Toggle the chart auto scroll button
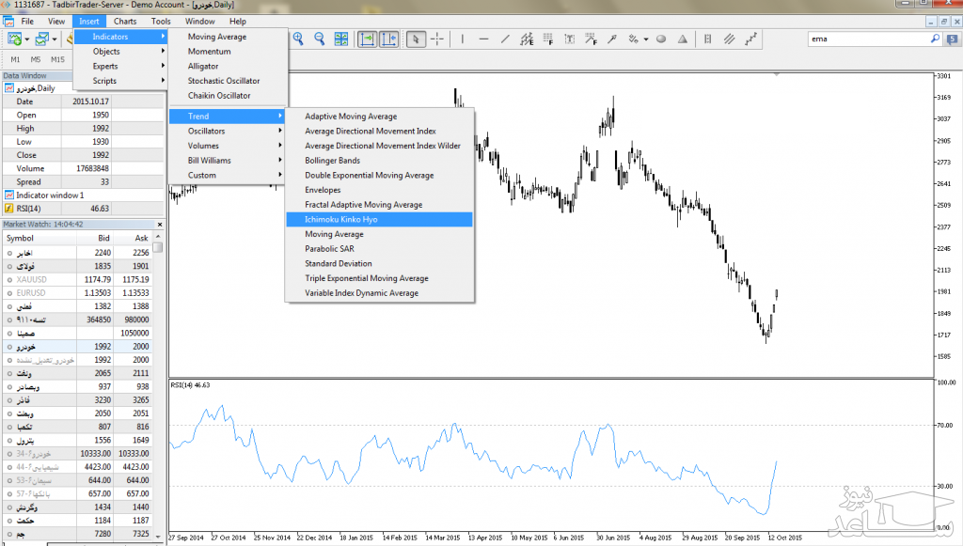Image resolution: width=963 pixels, height=546 pixels. coord(367,39)
